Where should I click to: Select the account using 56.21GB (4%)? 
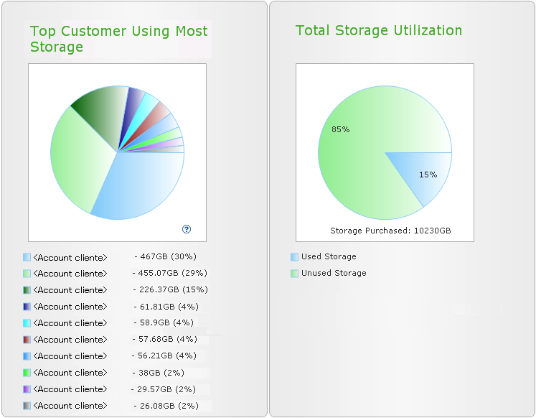click(70, 356)
